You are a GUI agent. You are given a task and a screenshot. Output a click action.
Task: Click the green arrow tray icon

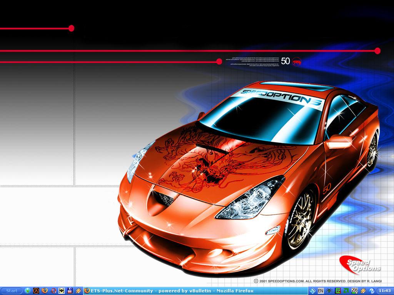pyautogui.click(x=346, y=291)
